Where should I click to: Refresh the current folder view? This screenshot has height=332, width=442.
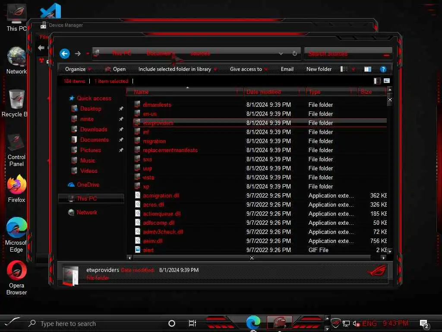point(294,54)
